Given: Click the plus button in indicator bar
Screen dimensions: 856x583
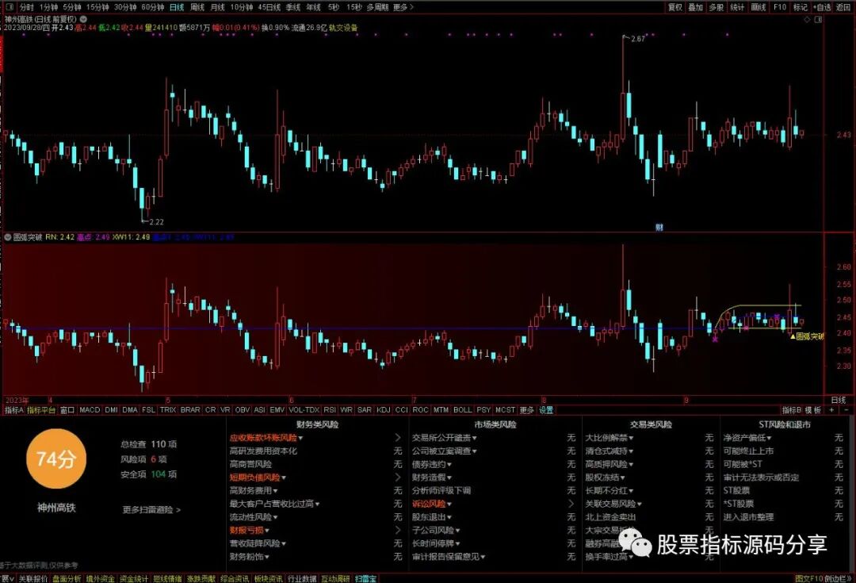Looking at the screenshot, I should (831, 410).
